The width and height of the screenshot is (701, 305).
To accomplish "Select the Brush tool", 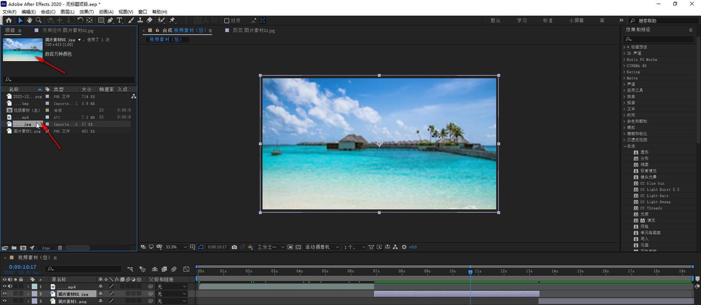I will 131,20.
